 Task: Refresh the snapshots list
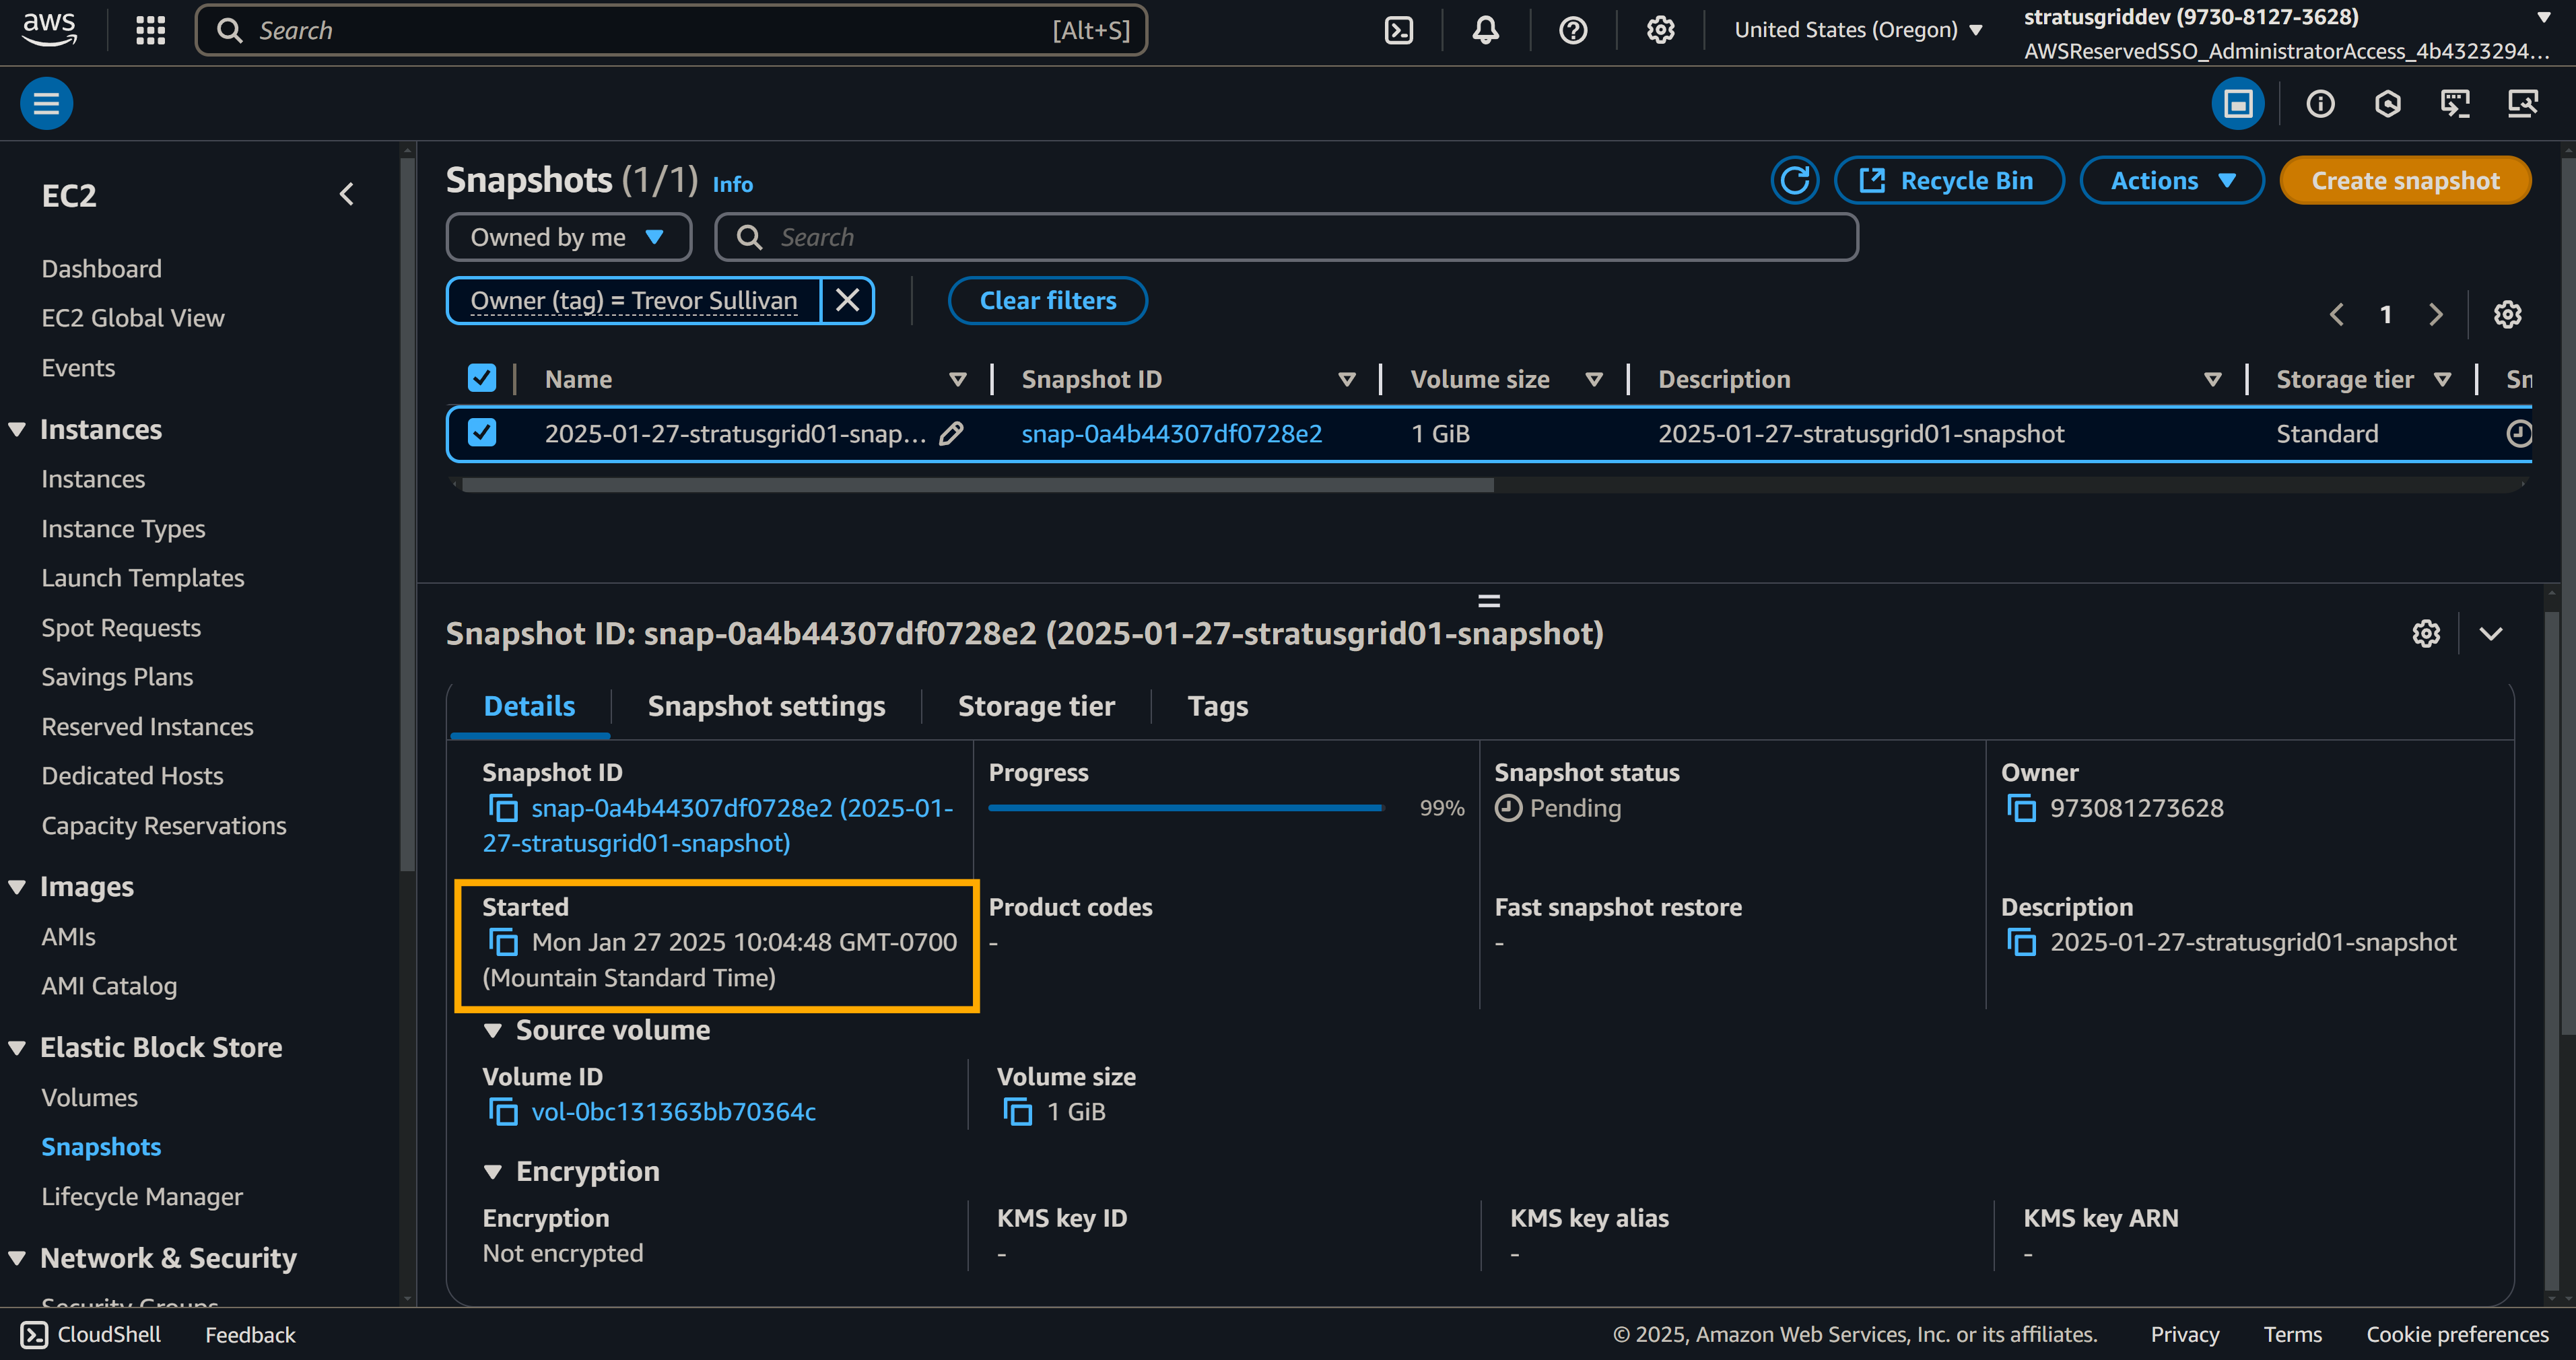coord(1794,181)
